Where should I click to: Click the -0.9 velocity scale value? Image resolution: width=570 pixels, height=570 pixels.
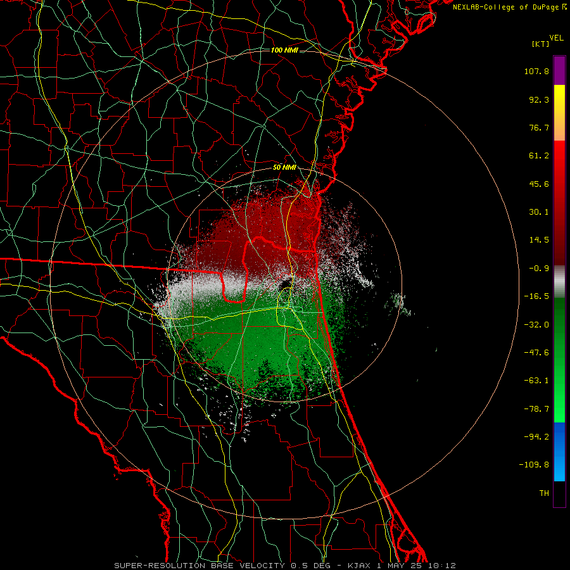539,269
